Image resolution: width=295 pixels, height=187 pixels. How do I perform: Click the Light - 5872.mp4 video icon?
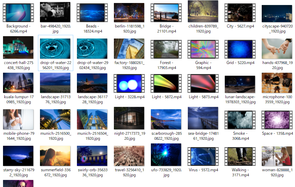click(x=166, y=83)
